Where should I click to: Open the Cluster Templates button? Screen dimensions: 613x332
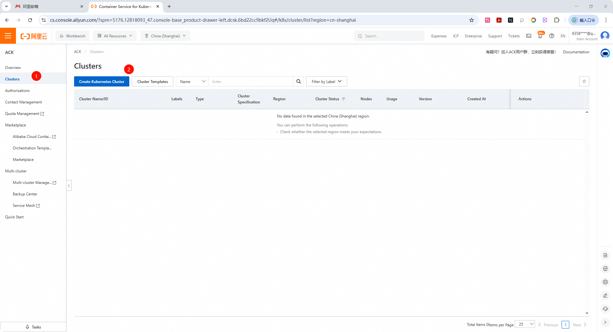coord(152,81)
